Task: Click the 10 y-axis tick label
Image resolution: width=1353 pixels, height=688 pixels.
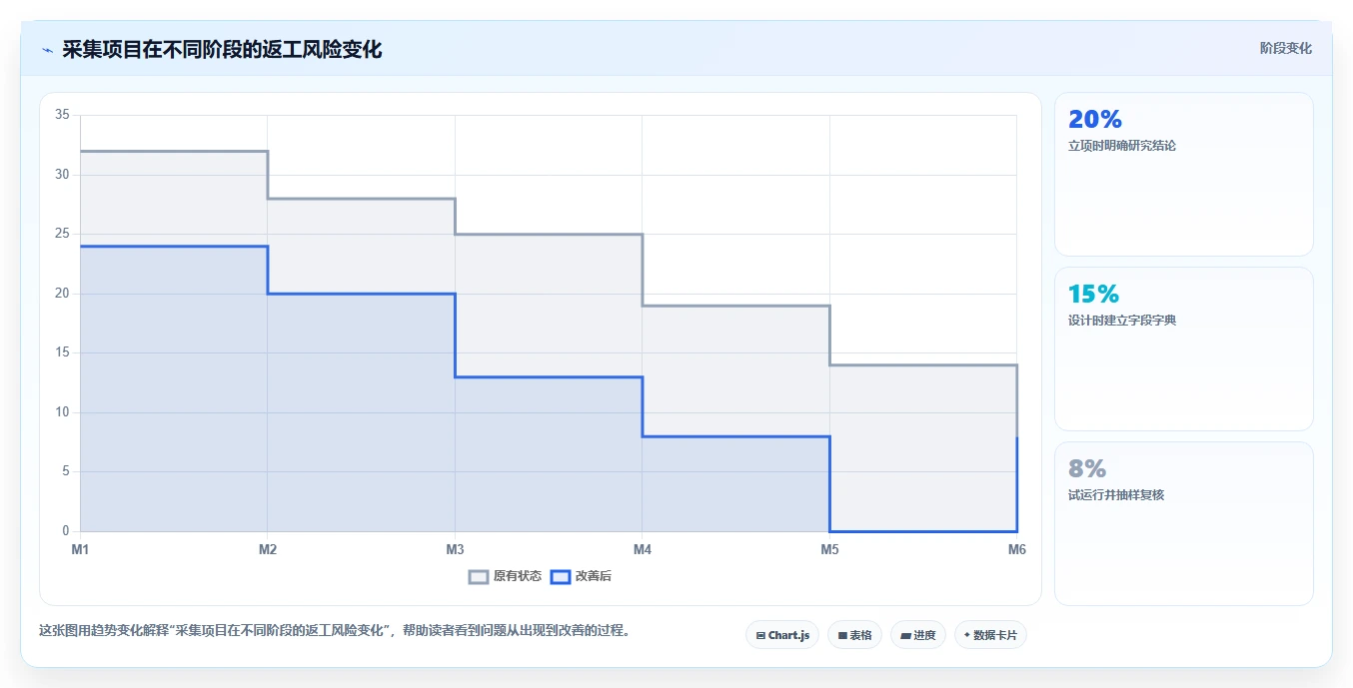Action: pos(62,412)
